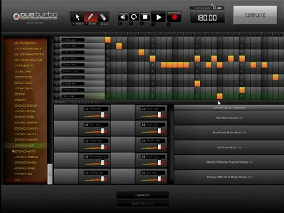This screenshot has height=213, width=284.
Task: Stop playback with the square button
Action: [x=145, y=17]
